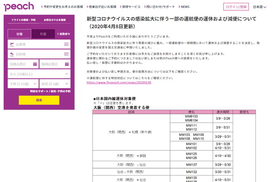Click the 大阪（関西）= 釧路 route cell
This screenshot has height=182, width=274.
tap(131, 156)
